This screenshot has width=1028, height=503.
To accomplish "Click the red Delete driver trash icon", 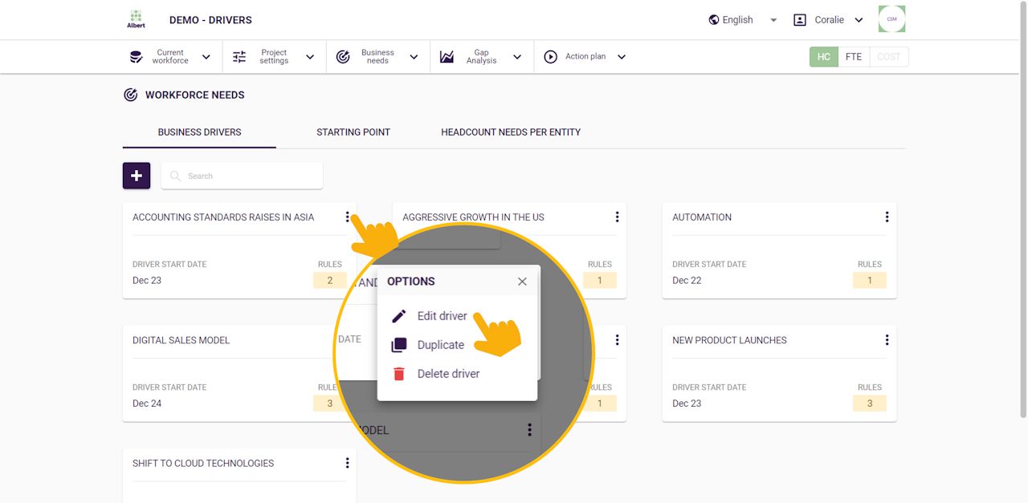I will [x=399, y=374].
